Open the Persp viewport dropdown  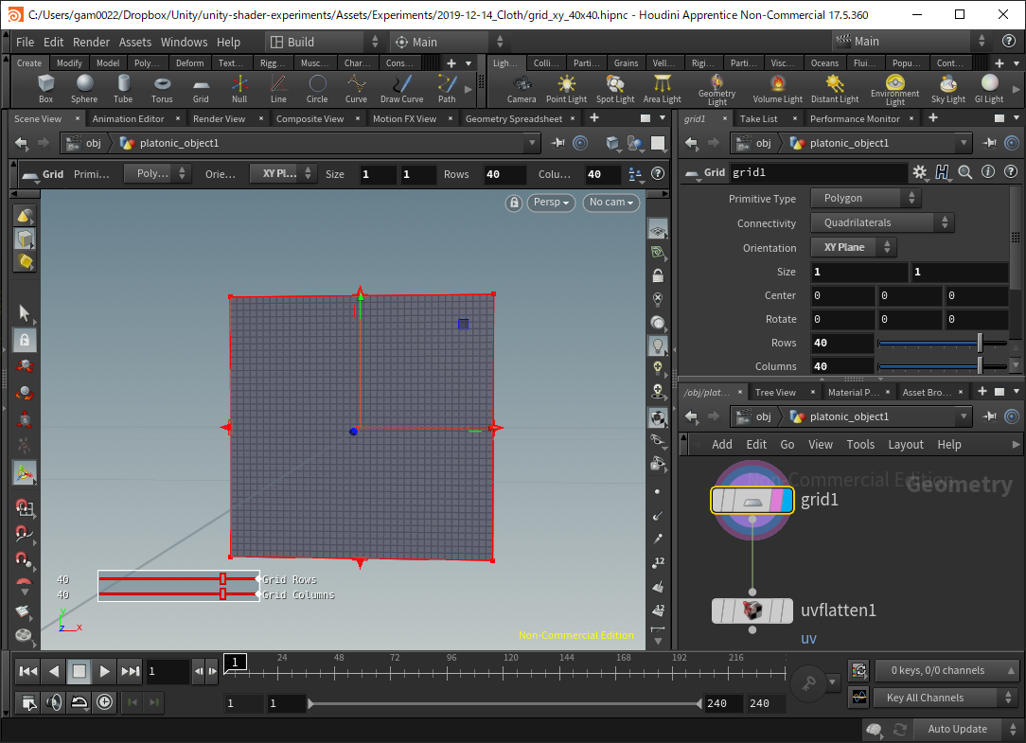tap(552, 203)
